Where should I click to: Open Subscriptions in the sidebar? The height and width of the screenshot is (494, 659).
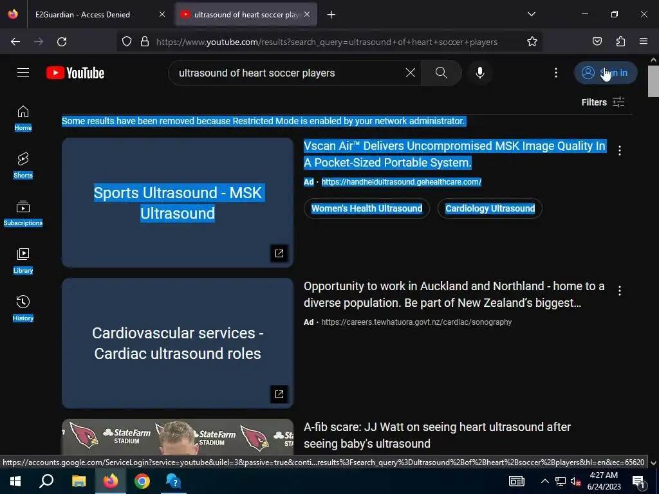click(23, 214)
